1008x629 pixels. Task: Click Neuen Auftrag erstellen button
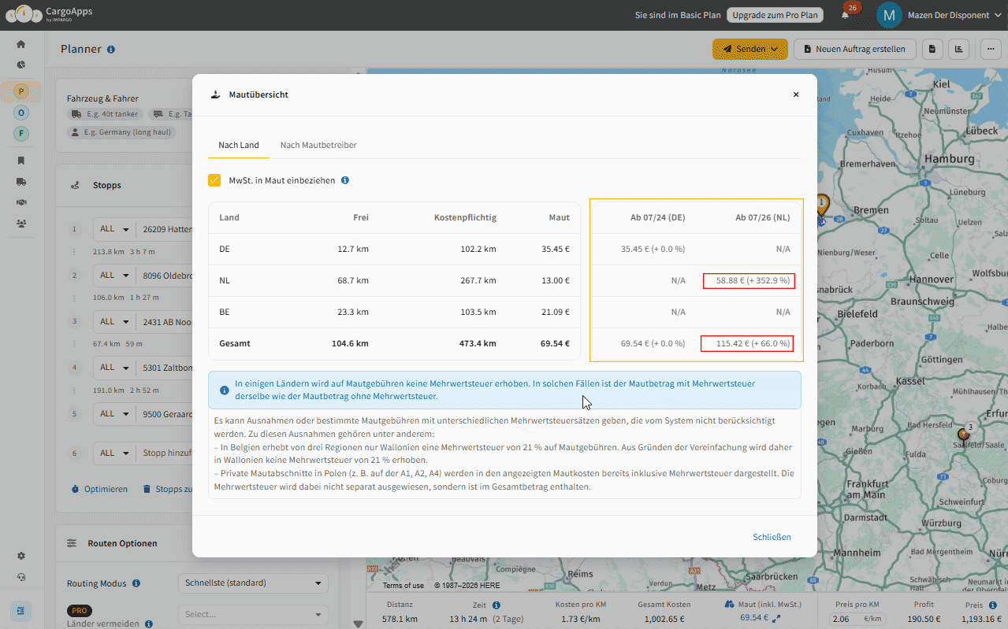[x=854, y=49]
